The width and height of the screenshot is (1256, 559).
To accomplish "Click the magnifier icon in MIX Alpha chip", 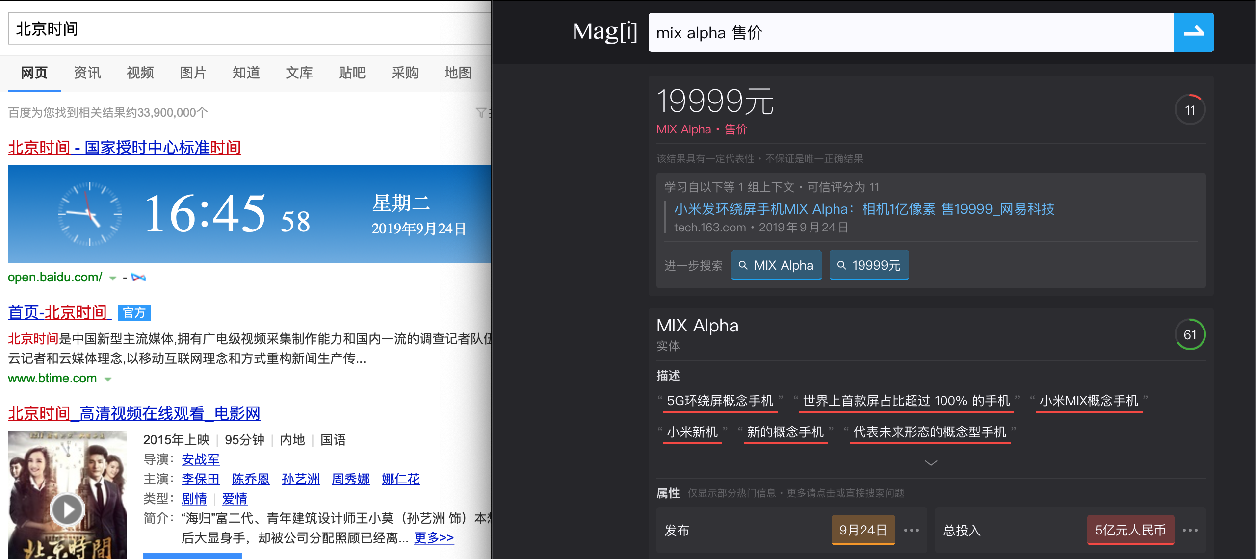I will click(743, 265).
